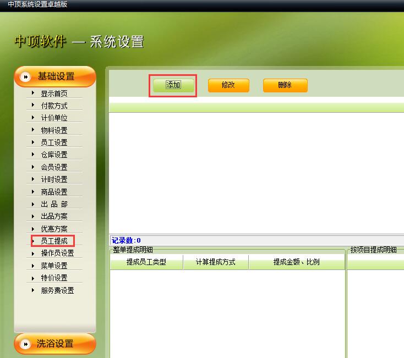Open 出品方案 entry
Viewport: 404px width, 358px height.
click(54, 216)
